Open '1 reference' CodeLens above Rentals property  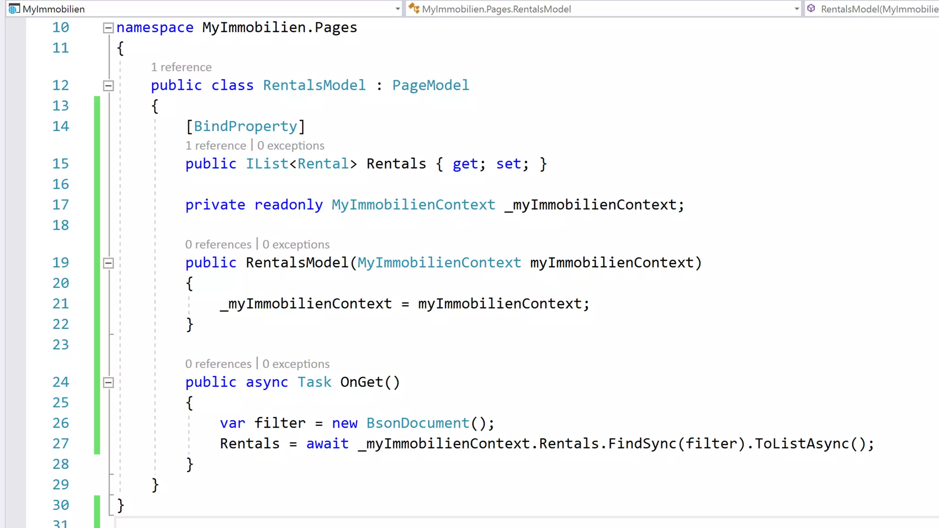point(215,146)
